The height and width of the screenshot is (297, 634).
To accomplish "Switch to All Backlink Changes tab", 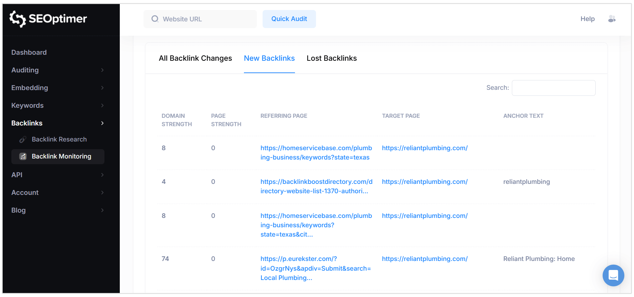I will [195, 58].
